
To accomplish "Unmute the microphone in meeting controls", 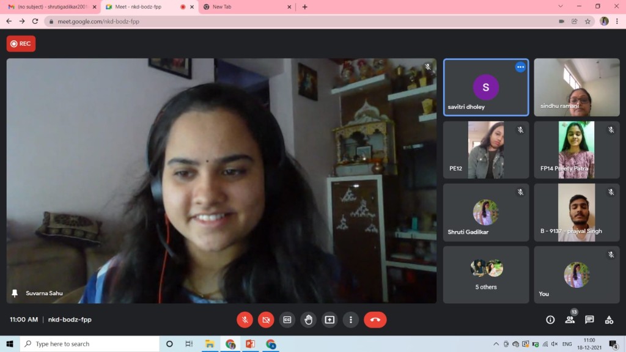I will [x=245, y=320].
